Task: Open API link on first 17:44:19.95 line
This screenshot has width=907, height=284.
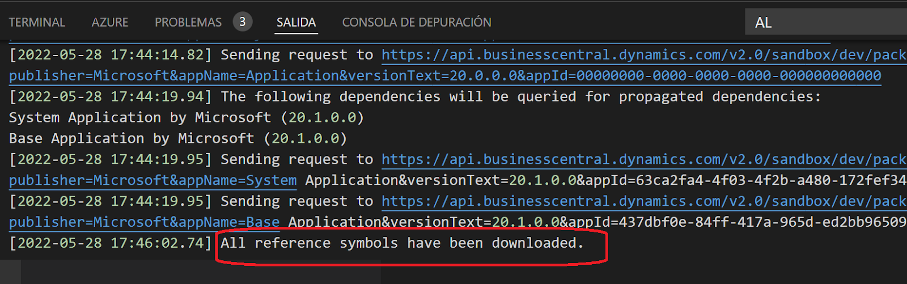Action: 644,160
